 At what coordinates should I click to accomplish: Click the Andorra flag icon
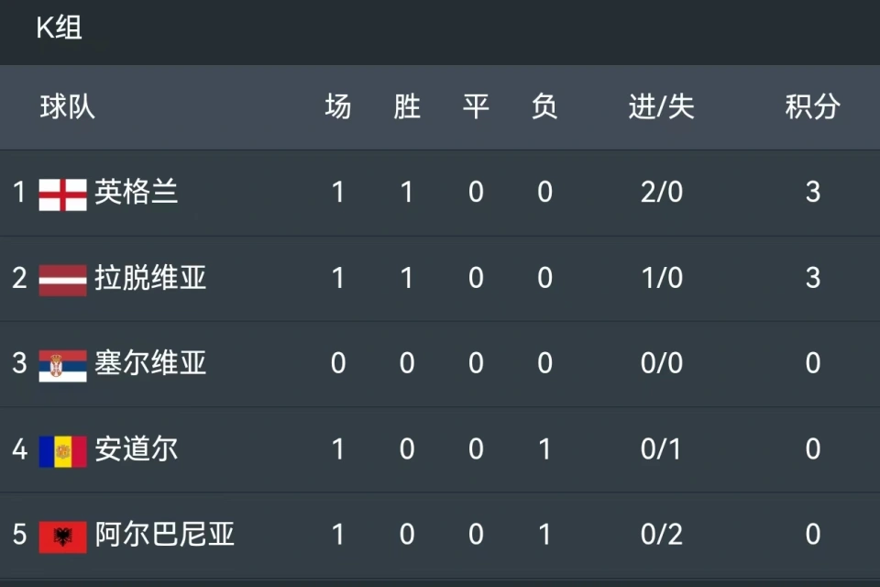(x=63, y=451)
